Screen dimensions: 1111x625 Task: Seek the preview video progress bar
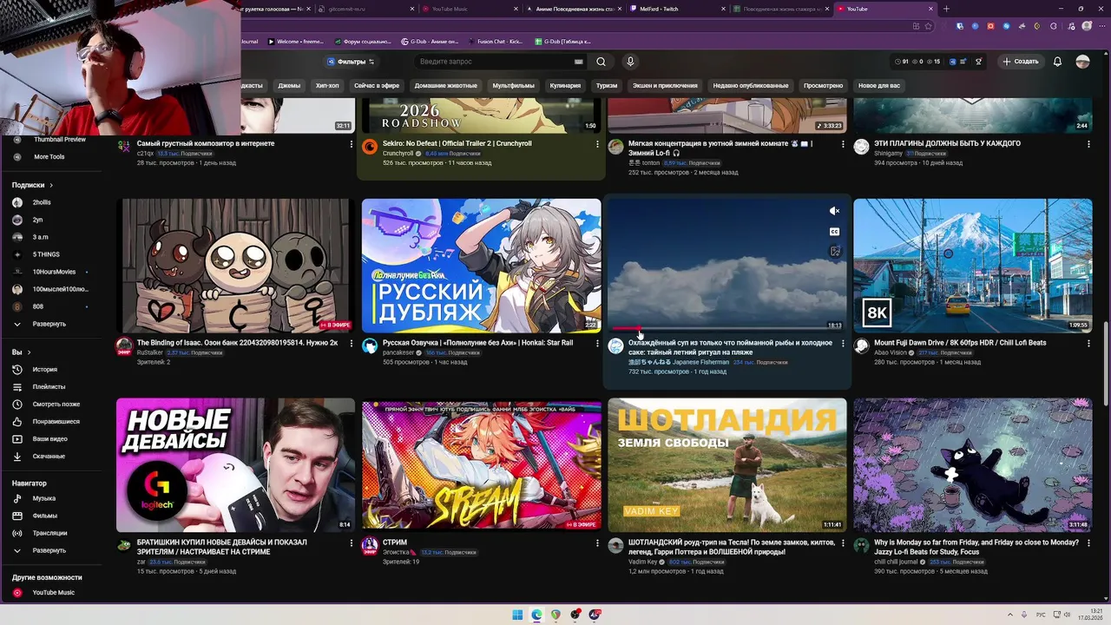[x=726, y=329]
